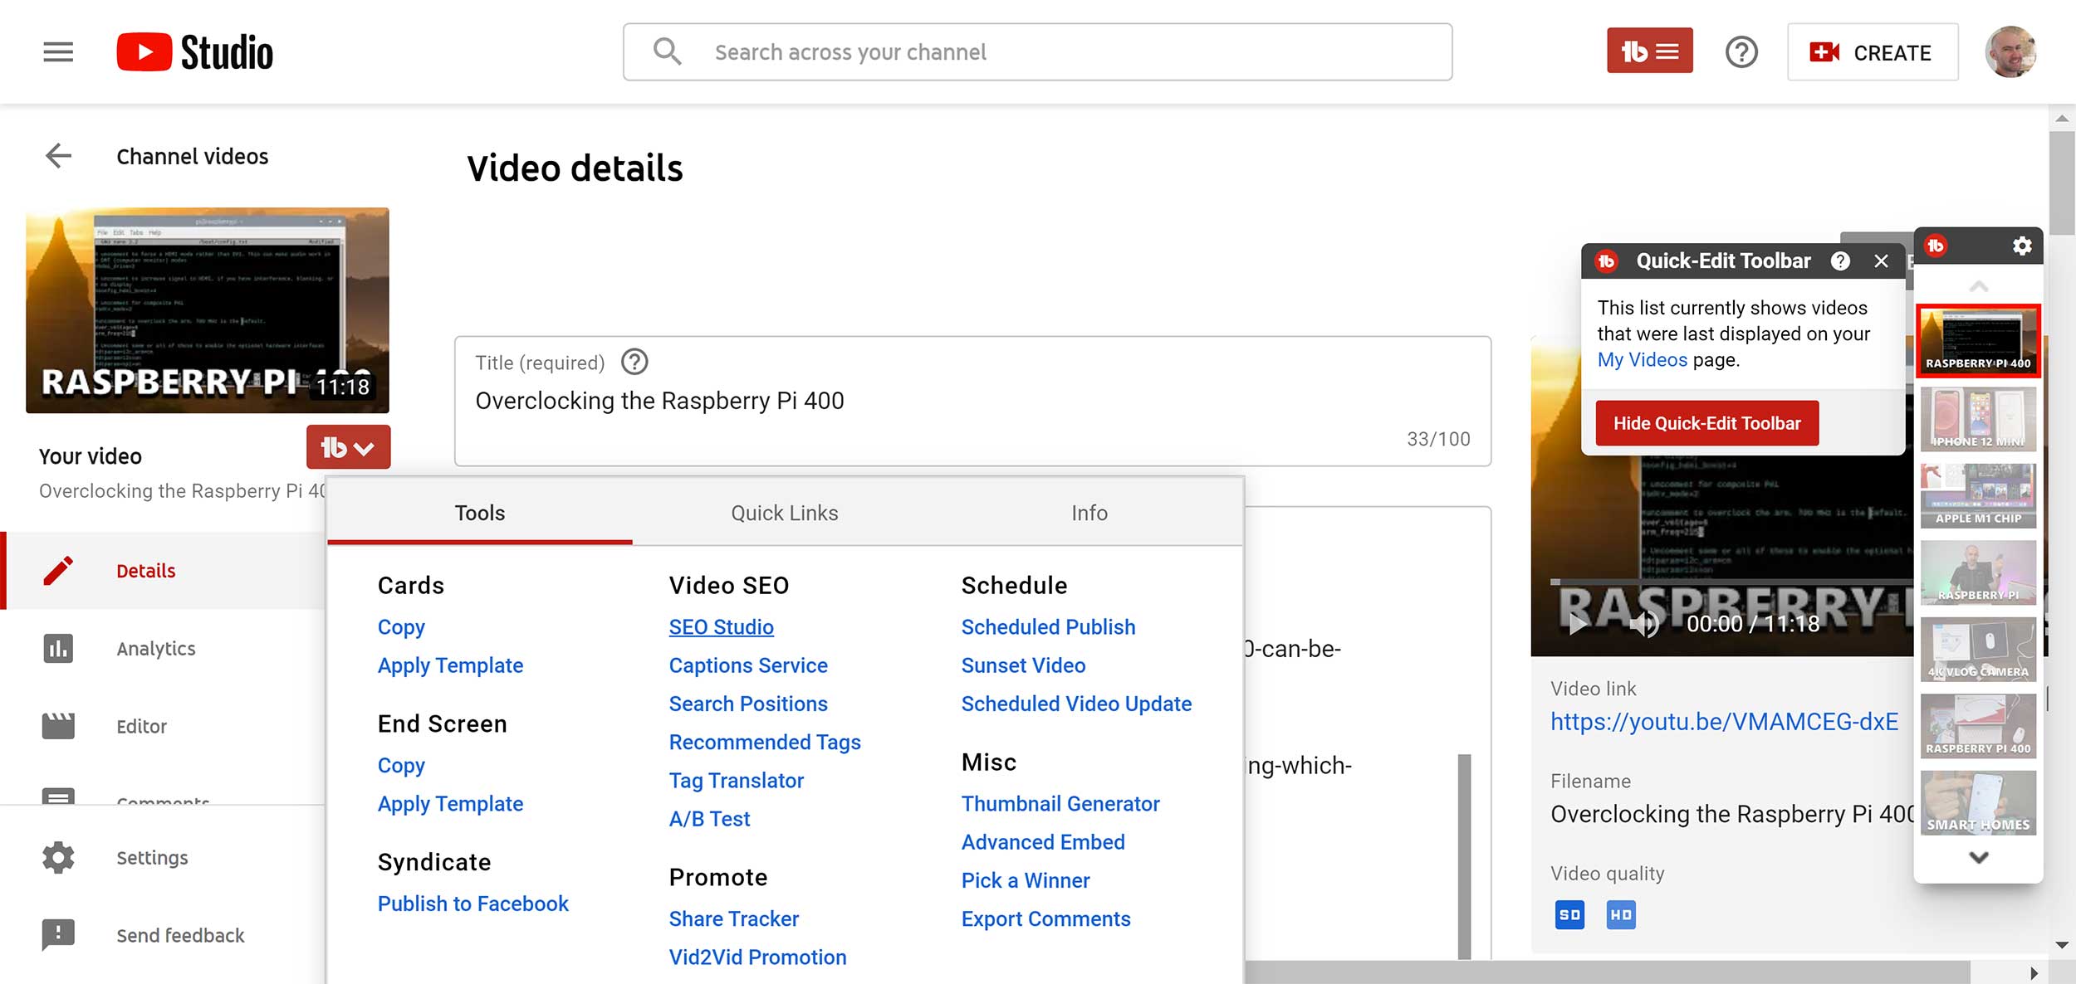Click Apply Template under End Screen
The height and width of the screenshot is (984, 2076).
click(450, 803)
